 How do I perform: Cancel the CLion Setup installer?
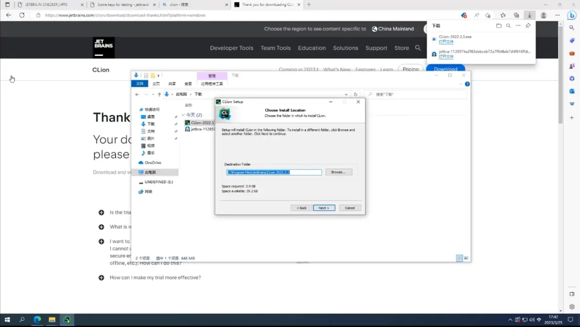(350, 208)
